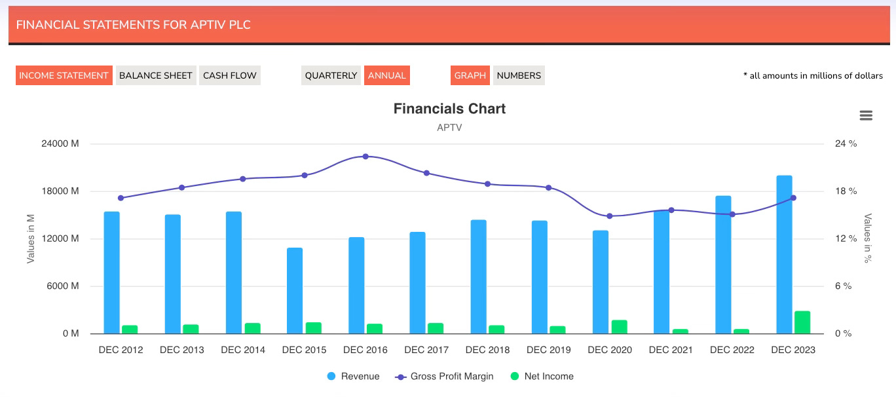
Task: Click the DEC 2015 revenue bar
Action: pyautogui.click(x=295, y=291)
